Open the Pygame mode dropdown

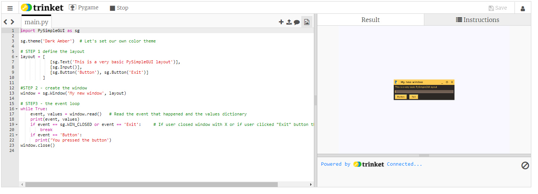[x=84, y=8]
